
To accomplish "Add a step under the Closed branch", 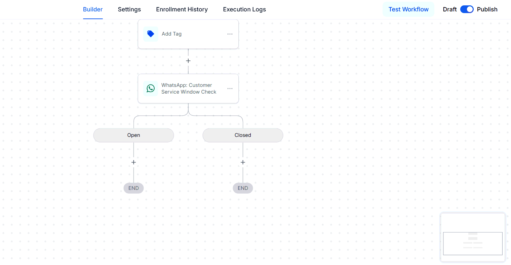I will (x=243, y=162).
